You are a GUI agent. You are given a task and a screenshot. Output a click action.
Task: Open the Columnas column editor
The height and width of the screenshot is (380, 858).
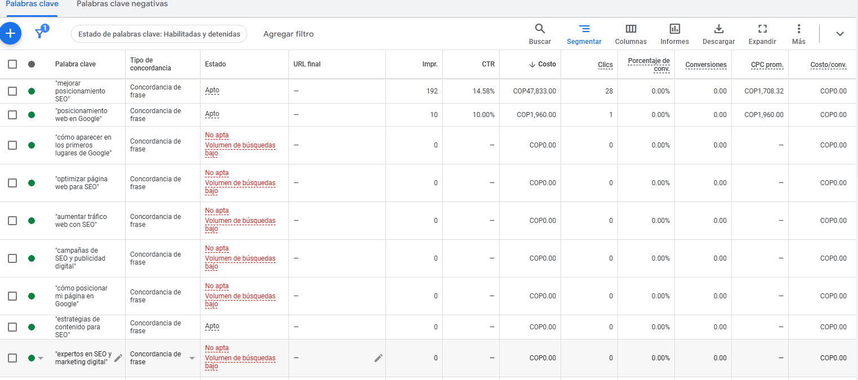coord(630,29)
